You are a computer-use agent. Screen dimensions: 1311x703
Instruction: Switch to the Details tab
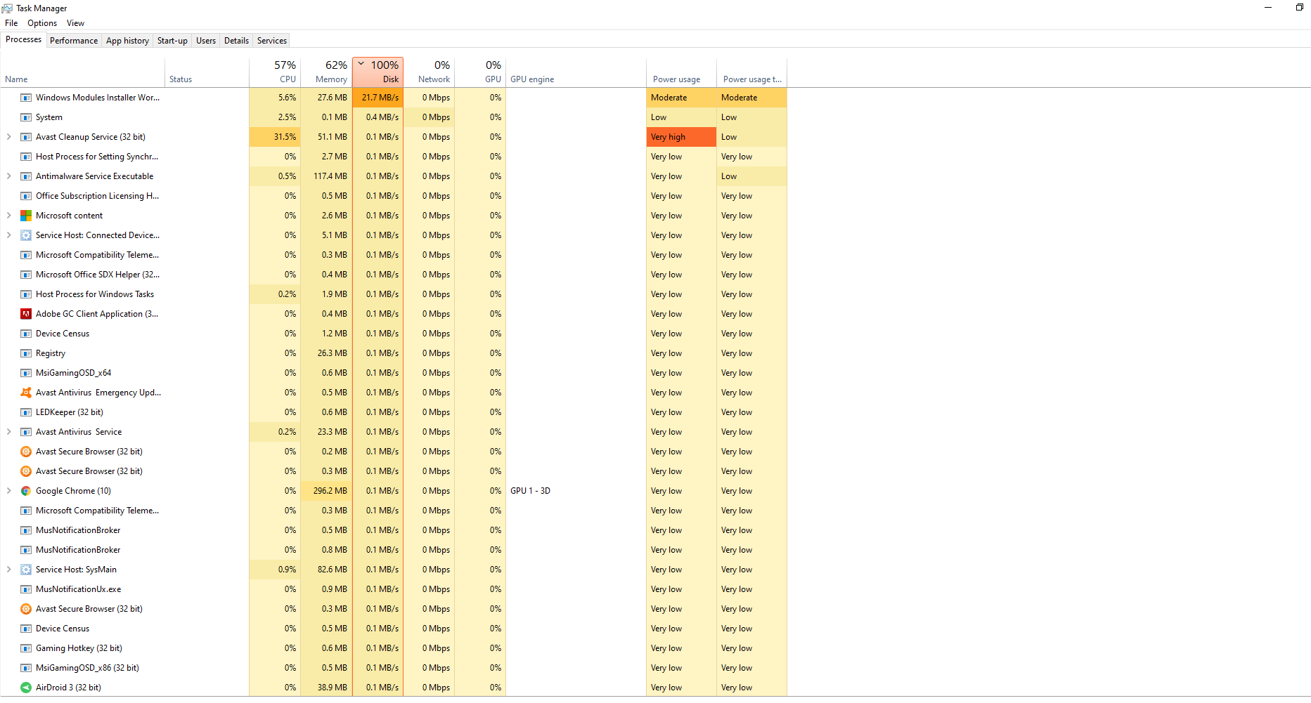point(236,41)
